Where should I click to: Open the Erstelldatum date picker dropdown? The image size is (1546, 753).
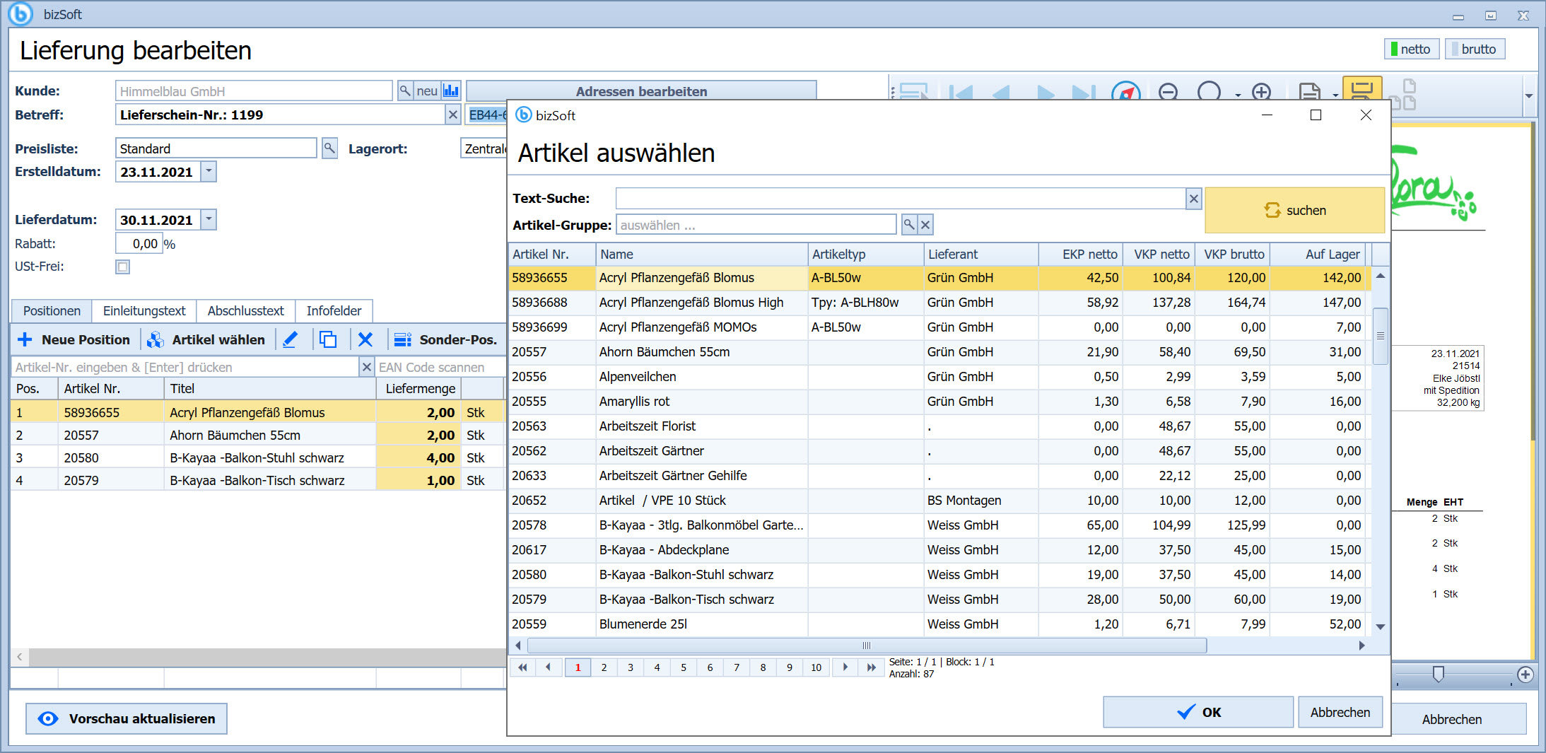tap(209, 171)
